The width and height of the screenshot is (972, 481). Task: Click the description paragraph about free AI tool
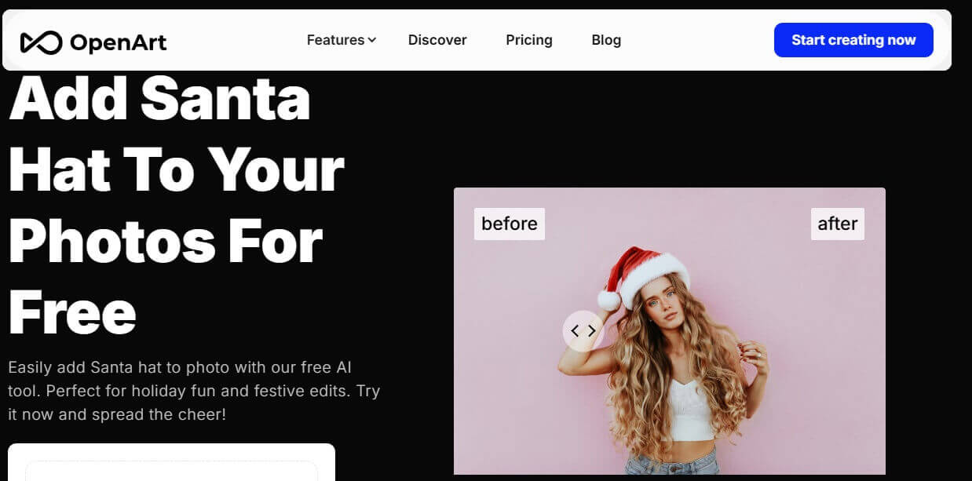(x=194, y=391)
